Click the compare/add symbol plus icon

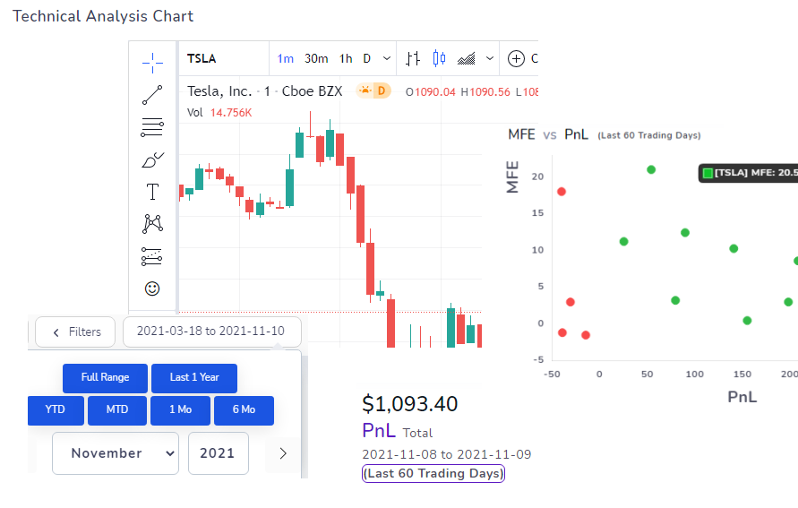[x=516, y=58]
